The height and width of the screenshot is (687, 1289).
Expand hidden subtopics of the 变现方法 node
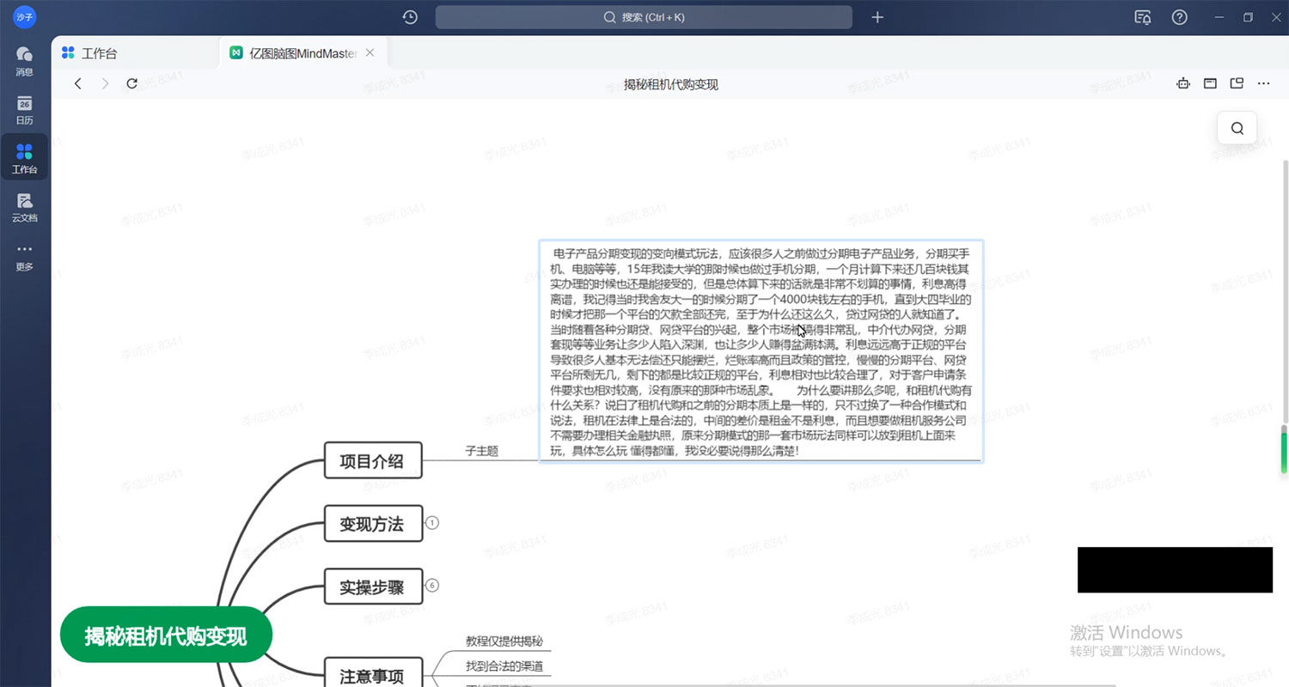(432, 522)
